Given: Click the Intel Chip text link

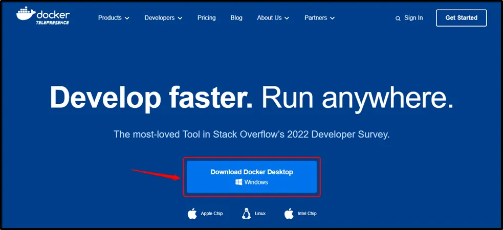Looking at the screenshot, I should 307,213.
